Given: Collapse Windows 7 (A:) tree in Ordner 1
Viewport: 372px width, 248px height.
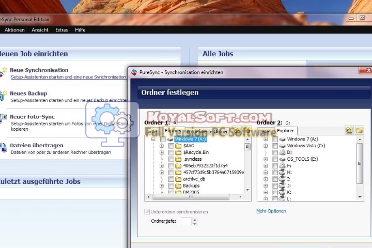Looking at the screenshot, I should tap(153, 139).
